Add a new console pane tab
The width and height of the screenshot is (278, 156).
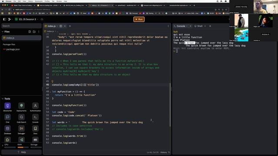(x=210, y=26)
